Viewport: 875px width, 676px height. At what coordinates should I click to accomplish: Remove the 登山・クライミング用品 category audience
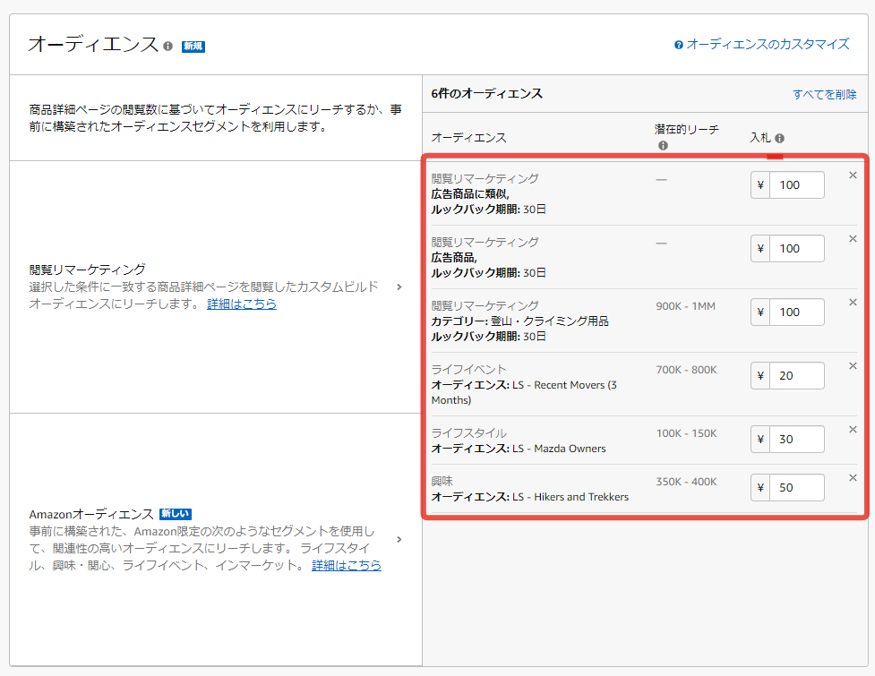click(853, 303)
